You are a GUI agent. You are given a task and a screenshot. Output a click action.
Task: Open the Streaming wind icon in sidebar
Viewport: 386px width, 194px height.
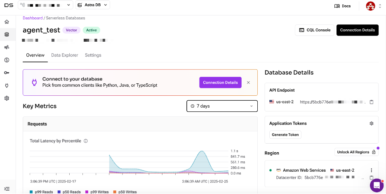[7, 47]
